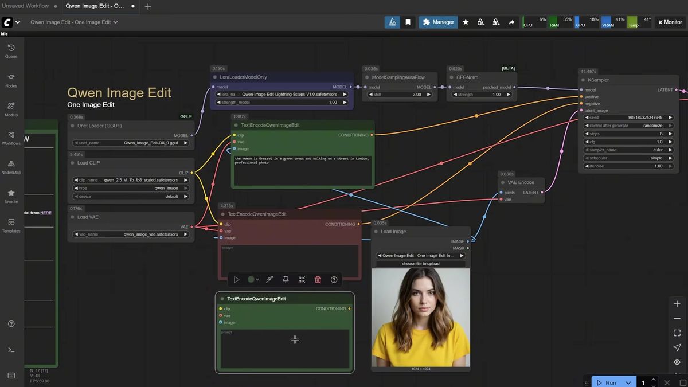The height and width of the screenshot is (387, 688).
Task: Adjust the denoise 1.00 value field
Action: click(x=628, y=166)
